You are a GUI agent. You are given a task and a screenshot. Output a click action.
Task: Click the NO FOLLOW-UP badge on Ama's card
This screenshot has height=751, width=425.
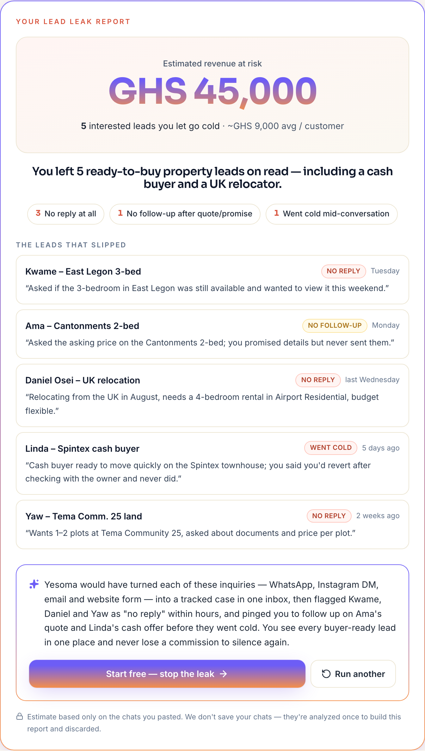pyautogui.click(x=335, y=326)
